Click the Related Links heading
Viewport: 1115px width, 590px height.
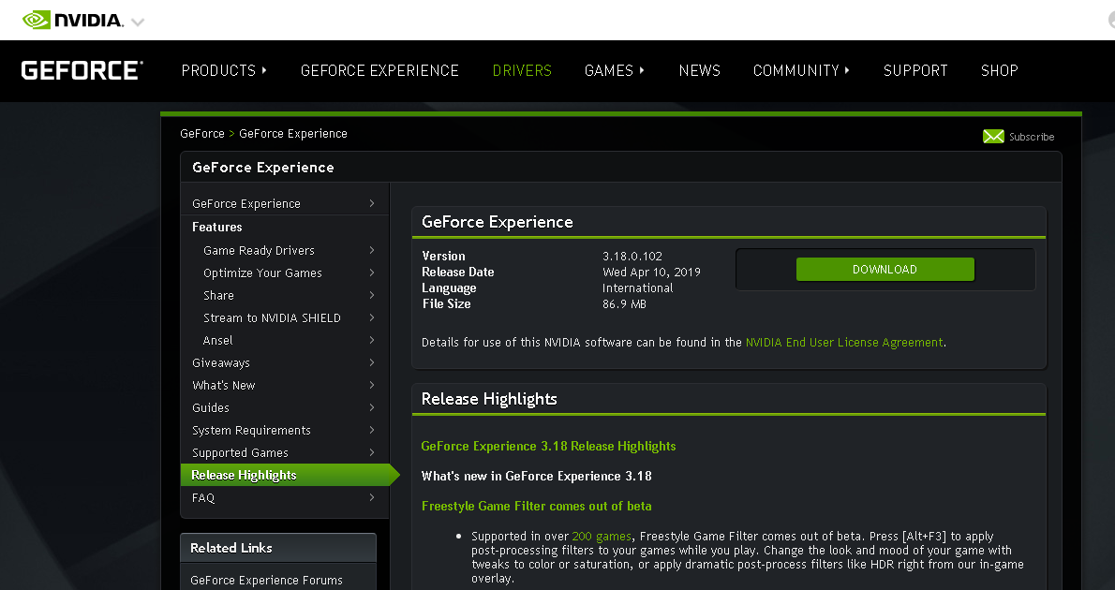231,548
